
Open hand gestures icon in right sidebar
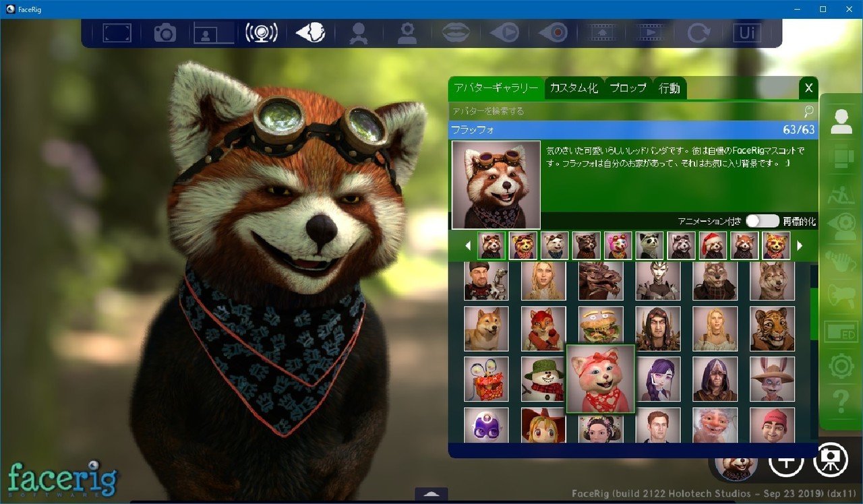(x=841, y=261)
